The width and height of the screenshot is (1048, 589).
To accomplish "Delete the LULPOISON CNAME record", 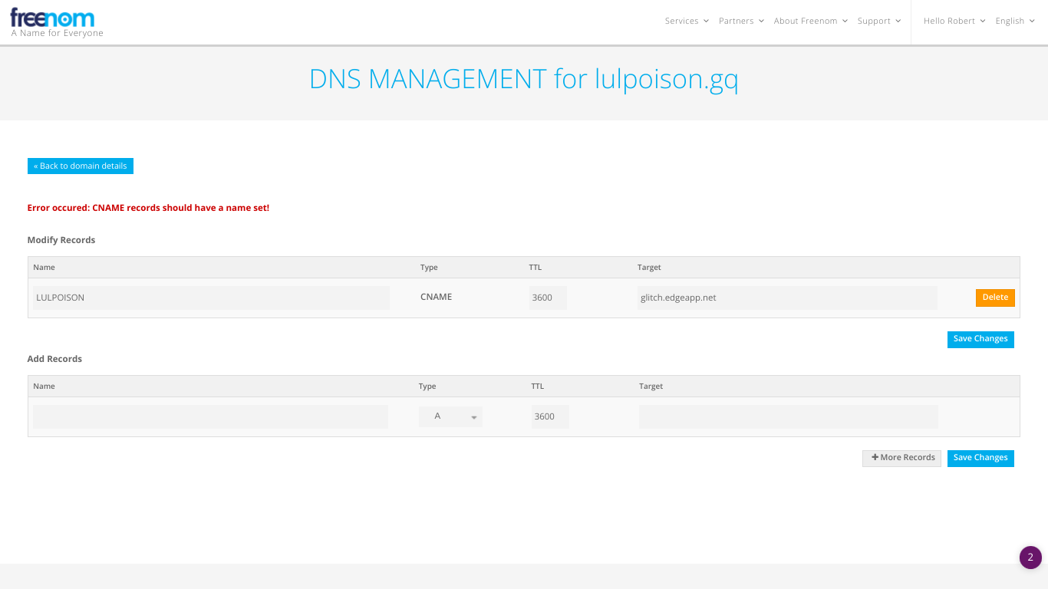I will (x=995, y=298).
